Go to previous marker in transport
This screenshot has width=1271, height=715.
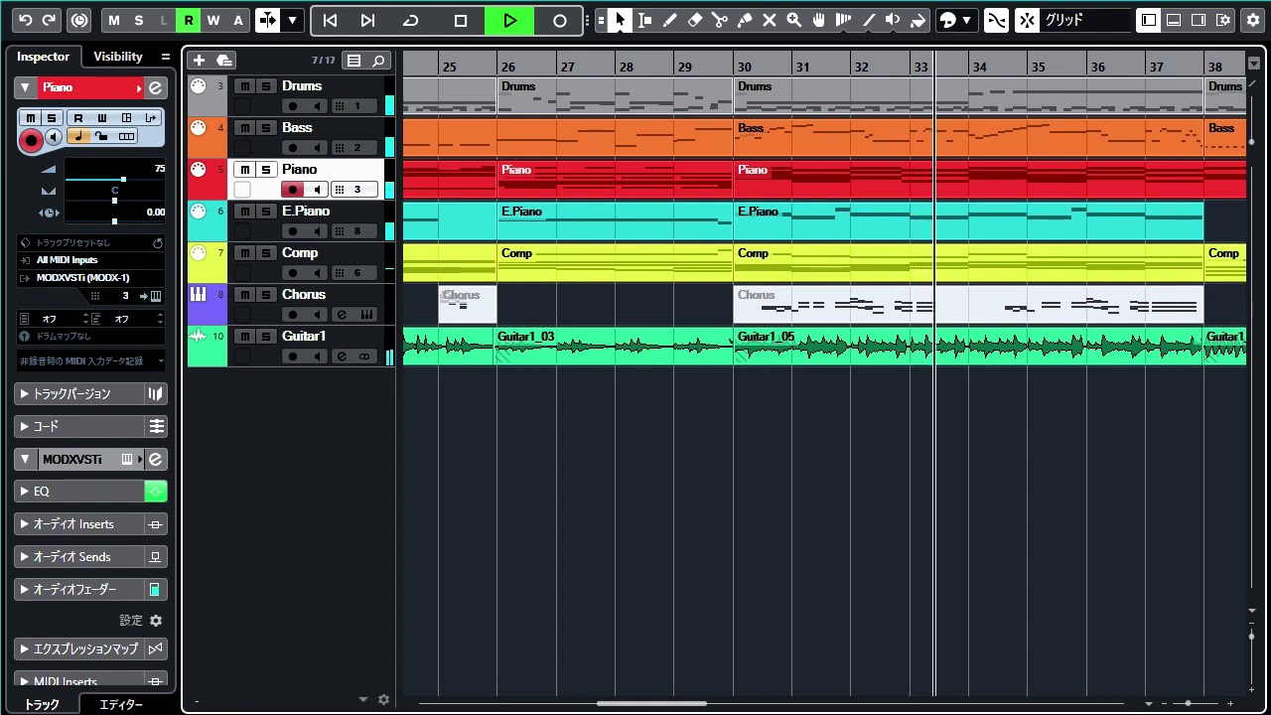click(330, 20)
